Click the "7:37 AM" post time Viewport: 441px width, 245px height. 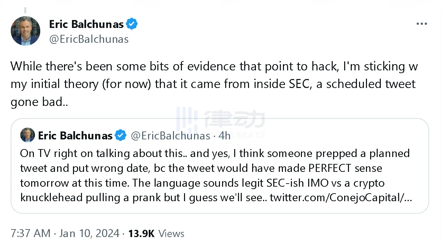pyautogui.click(x=30, y=234)
